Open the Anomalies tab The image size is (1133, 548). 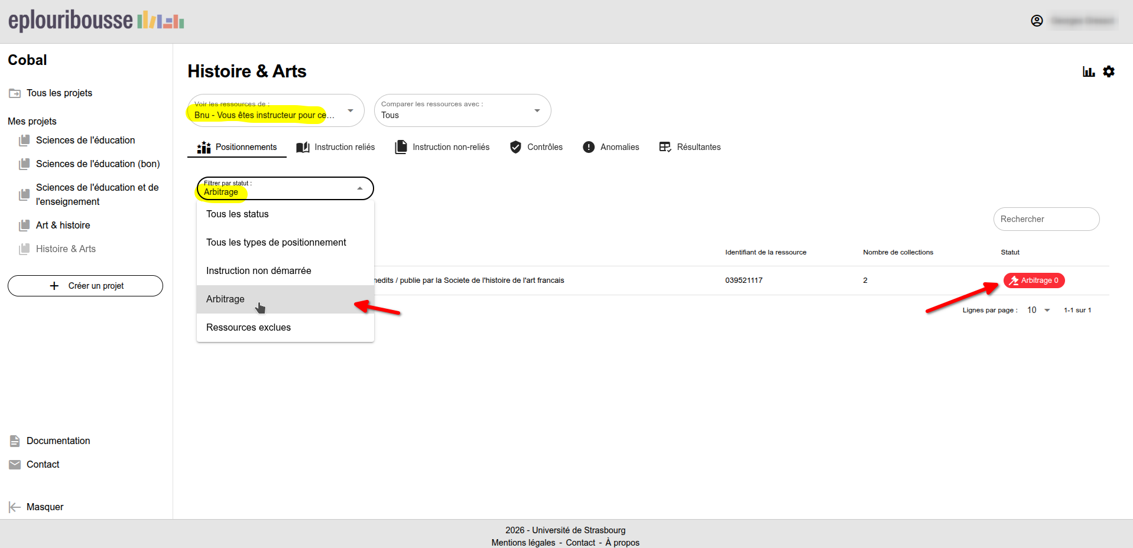coord(611,147)
